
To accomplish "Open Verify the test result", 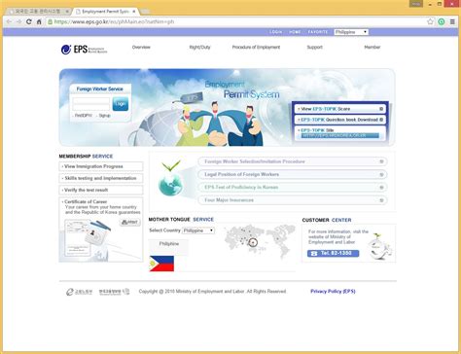I will pos(101,190).
